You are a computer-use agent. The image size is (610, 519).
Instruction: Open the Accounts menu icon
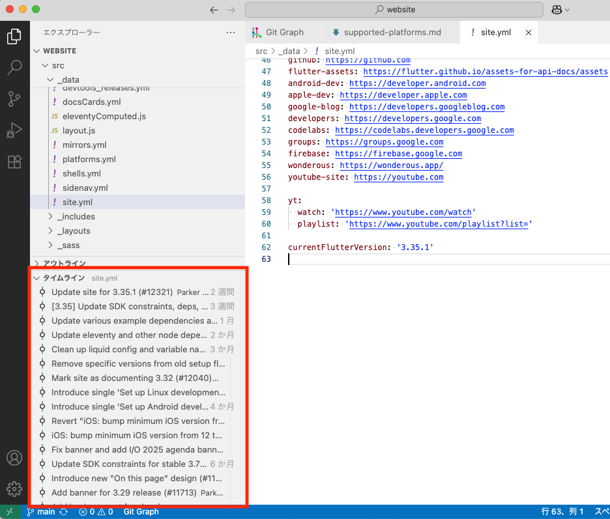(x=14, y=458)
